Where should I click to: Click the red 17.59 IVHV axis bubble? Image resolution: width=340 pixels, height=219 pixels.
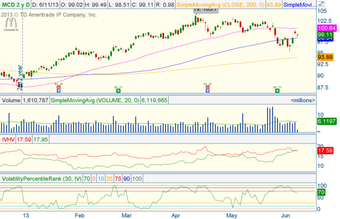pyautogui.click(x=325, y=151)
